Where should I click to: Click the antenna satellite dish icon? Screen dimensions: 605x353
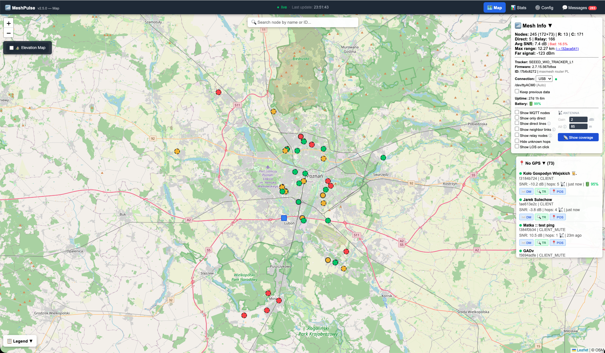(560, 113)
